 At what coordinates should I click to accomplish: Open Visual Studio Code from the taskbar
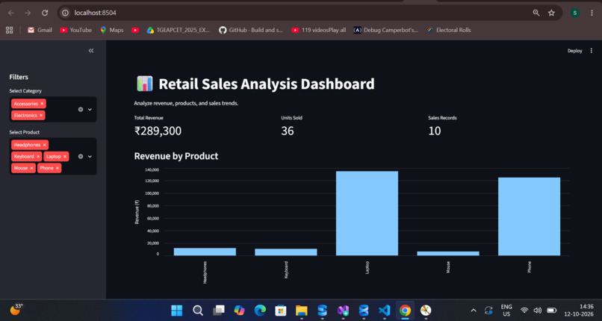click(x=385, y=310)
